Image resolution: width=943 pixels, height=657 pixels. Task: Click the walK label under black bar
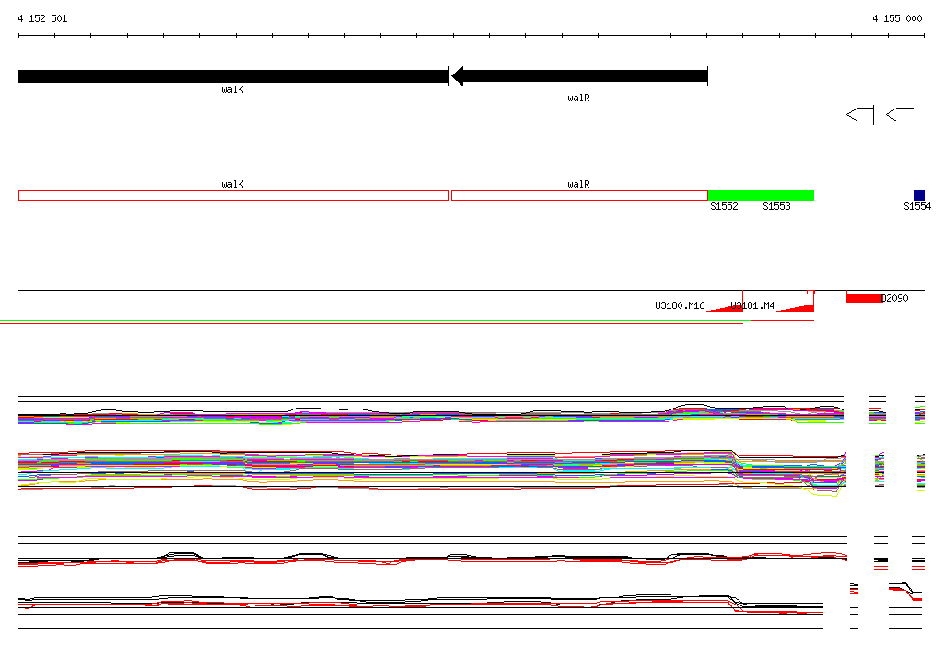pos(232,89)
